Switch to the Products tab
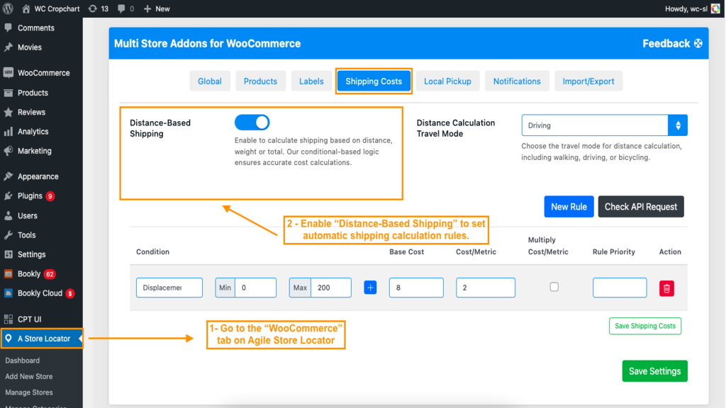Screen dimensions: 726x408 tap(260, 81)
